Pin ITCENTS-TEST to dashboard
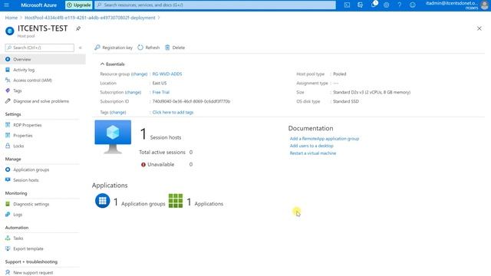491x276 pixels. [78, 28]
